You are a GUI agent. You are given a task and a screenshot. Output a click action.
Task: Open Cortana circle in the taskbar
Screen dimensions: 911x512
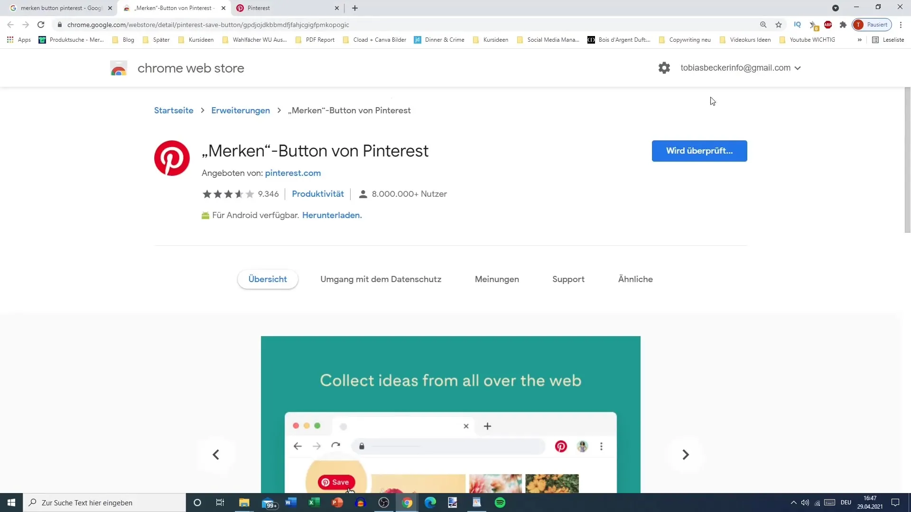[197, 503]
